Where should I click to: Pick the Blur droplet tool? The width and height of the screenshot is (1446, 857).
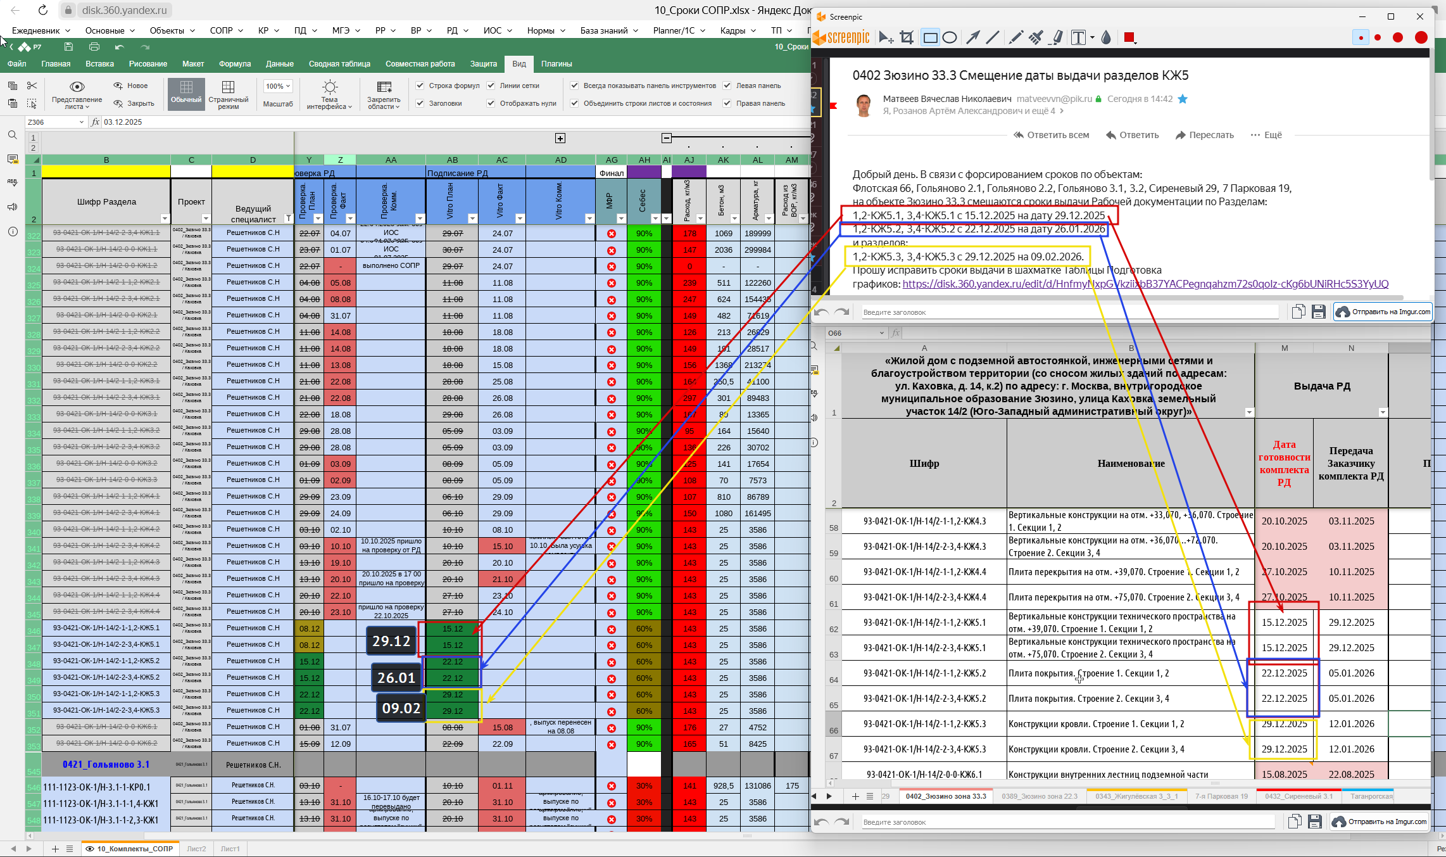[1106, 38]
